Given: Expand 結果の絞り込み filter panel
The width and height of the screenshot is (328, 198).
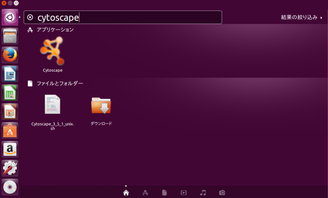Looking at the screenshot, I should tap(301, 17).
